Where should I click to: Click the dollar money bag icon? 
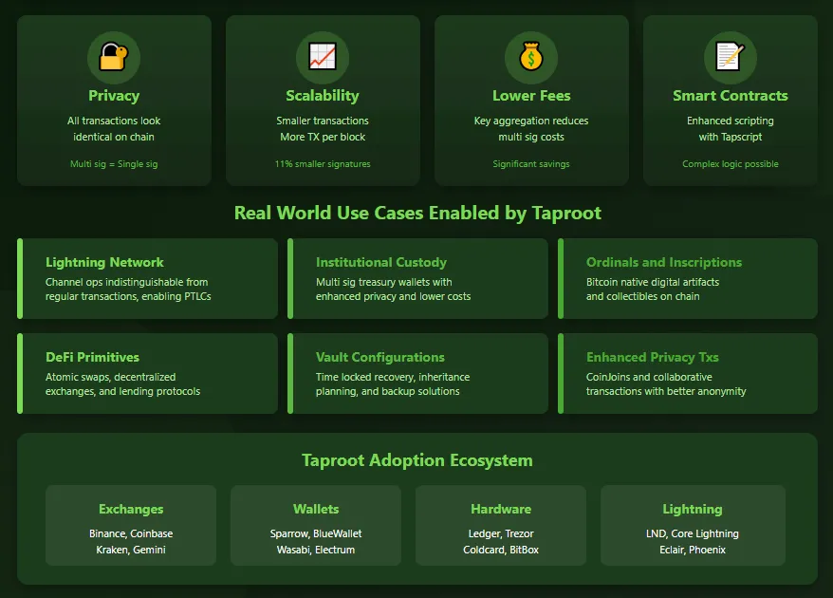[x=531, y=58]
